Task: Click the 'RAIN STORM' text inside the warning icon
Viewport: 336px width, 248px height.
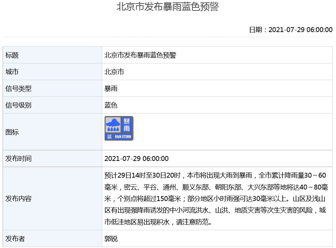Action: [123, 137]
